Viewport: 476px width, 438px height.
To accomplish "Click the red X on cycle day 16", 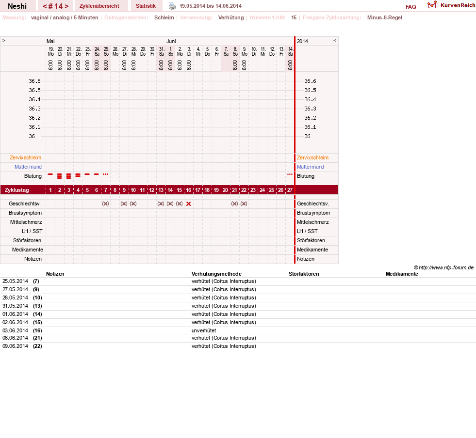I will (189, 203).
